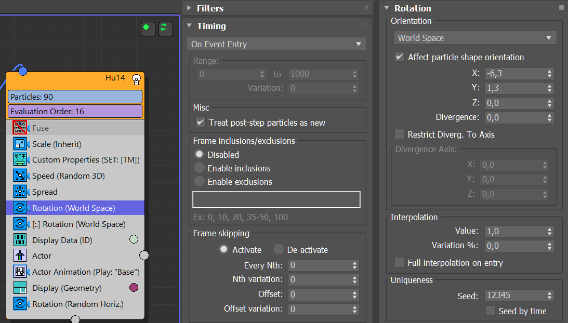Click the Actor operator icon
The width and height of the screenshot is (568, 323).
(x=20, y=255)
